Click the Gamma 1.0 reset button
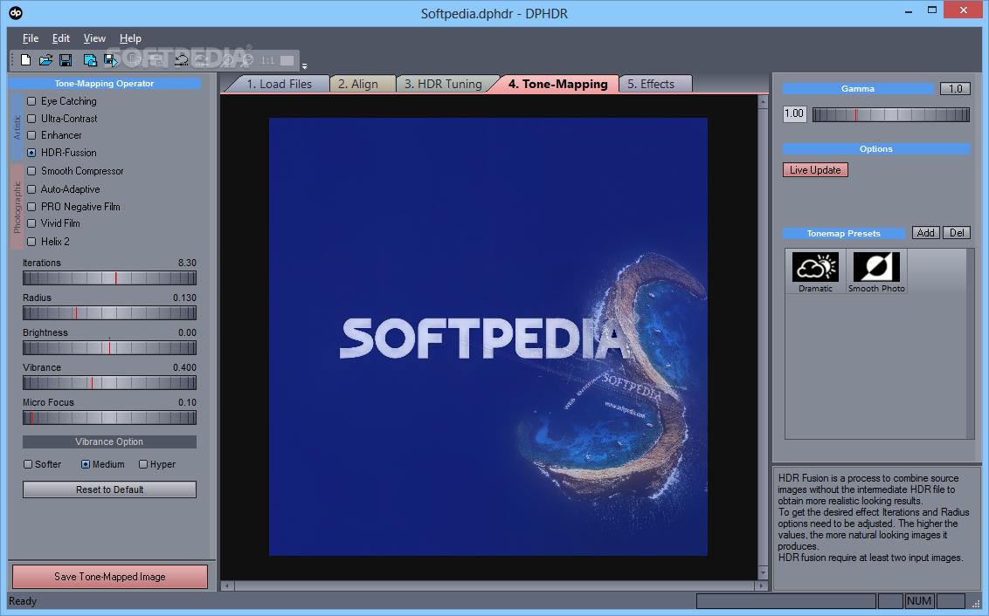The height and width of the screenshot is (616, 989). pyautogui.click(x=955, y=89)
